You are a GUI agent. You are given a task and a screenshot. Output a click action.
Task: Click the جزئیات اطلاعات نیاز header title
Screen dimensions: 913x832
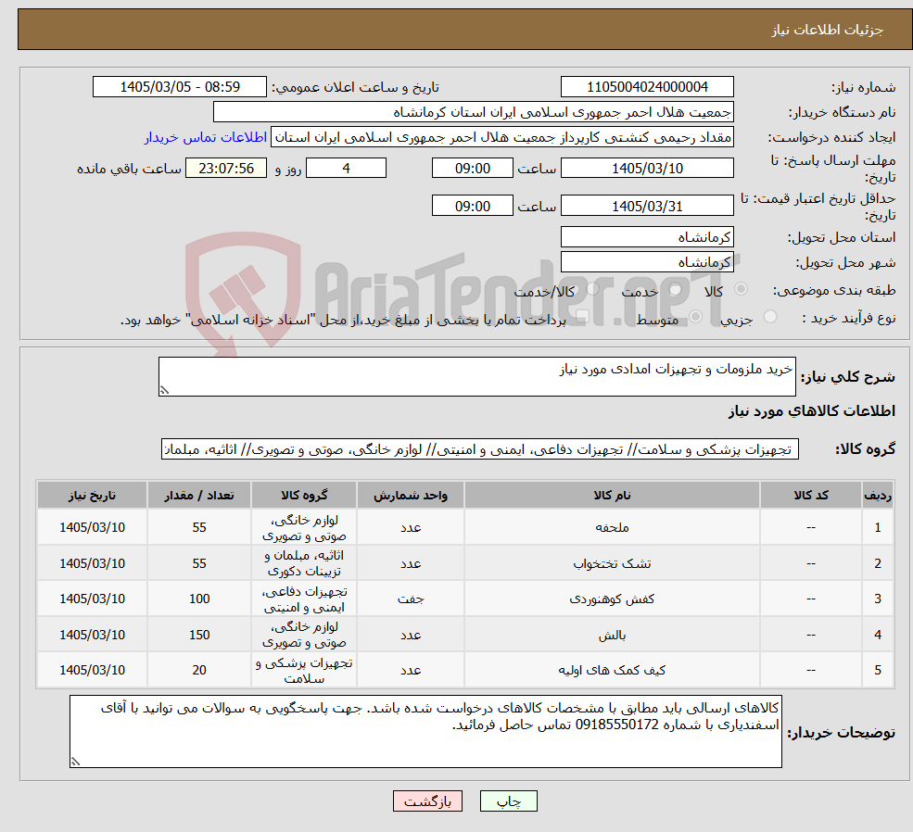(828, 30)
